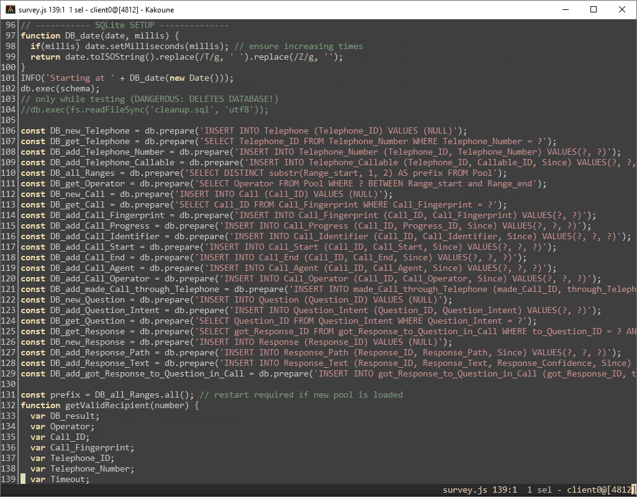
Task: Click DB_add_Call_Identifier on line 116
Action: point(105,237)
